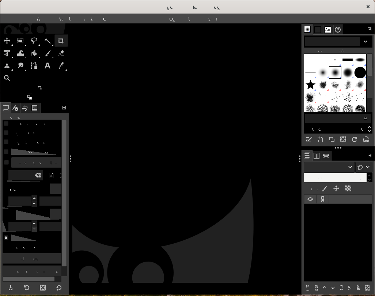Switch to the Fonts tab
The image size is (375, 296).
328,30
